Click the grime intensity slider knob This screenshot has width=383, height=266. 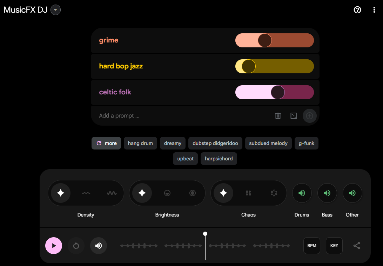tap(264, 40)
